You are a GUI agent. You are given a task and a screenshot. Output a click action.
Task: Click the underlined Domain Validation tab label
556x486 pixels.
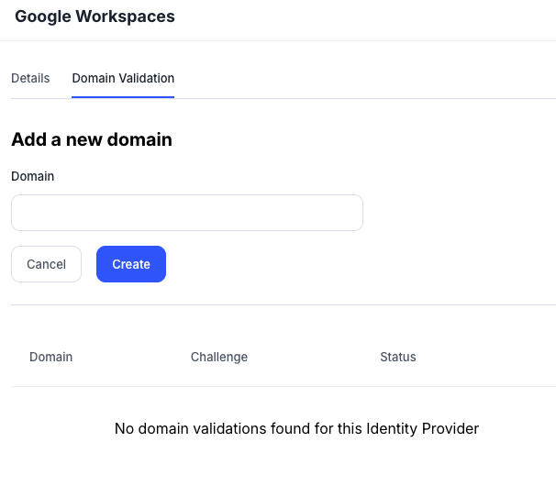[x=123, y=78]
